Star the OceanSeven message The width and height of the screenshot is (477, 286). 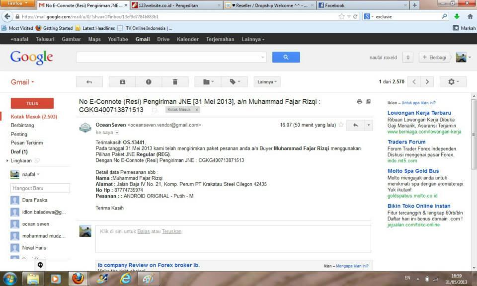(x=341, y=125)
